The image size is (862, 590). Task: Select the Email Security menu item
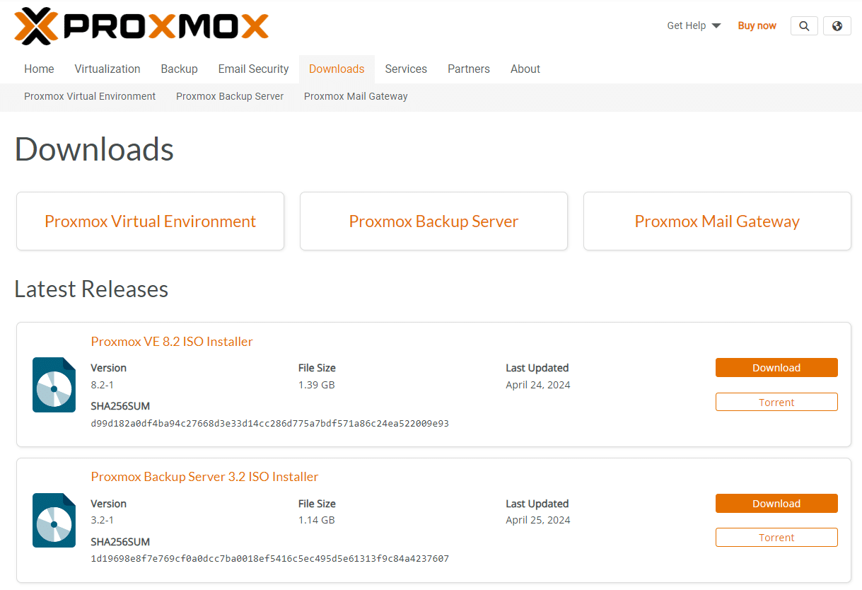(253, 69)
